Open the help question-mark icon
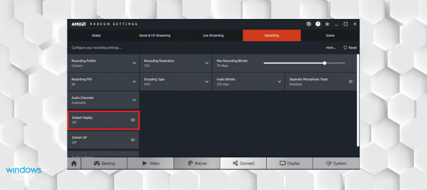The height and width of the screenshot is (190, 427). pyautogui.click(x=318, y=24)
